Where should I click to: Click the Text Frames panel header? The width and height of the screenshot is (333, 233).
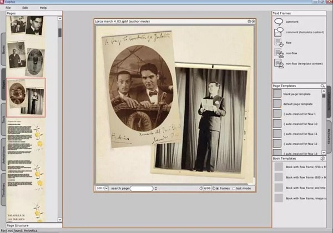click(299, 13)
